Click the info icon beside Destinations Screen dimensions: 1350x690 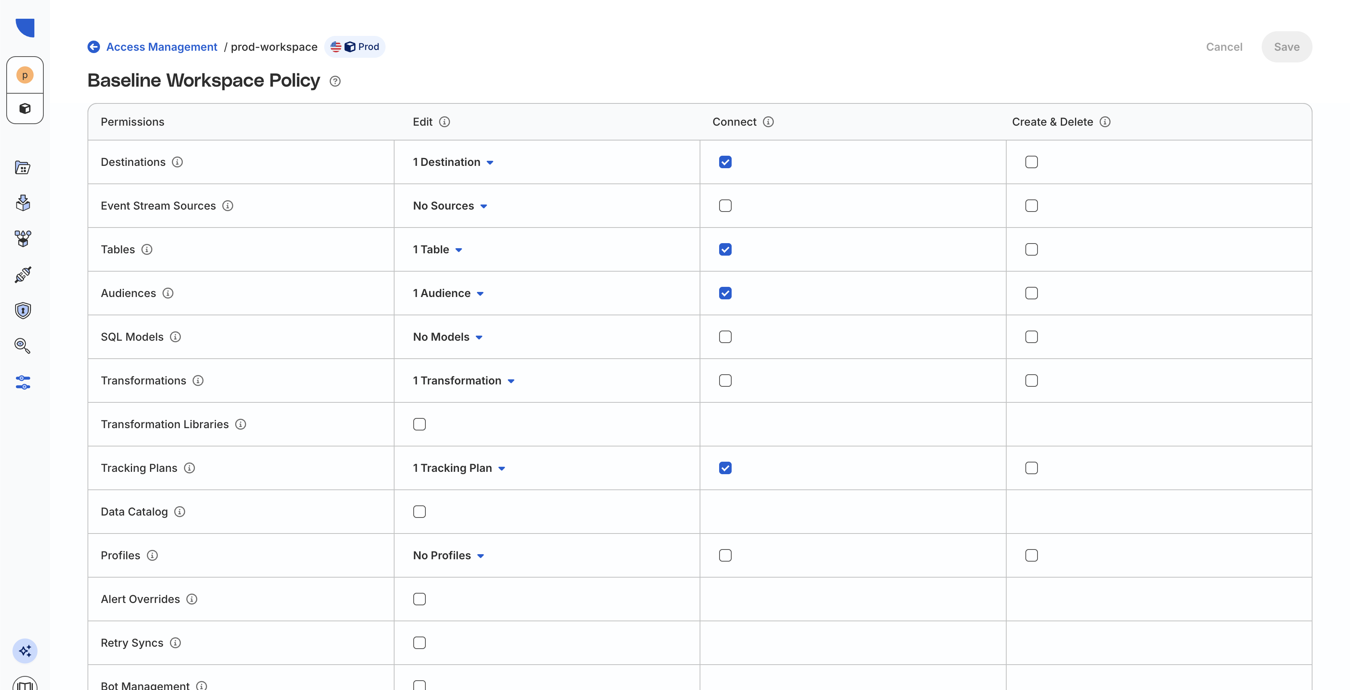click(178, 162)
